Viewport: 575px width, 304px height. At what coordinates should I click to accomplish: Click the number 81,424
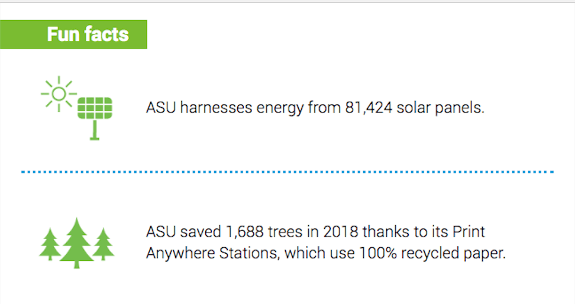[369, 108]
